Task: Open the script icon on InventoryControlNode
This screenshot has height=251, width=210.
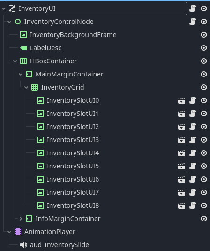Action: tap(193, 22)
